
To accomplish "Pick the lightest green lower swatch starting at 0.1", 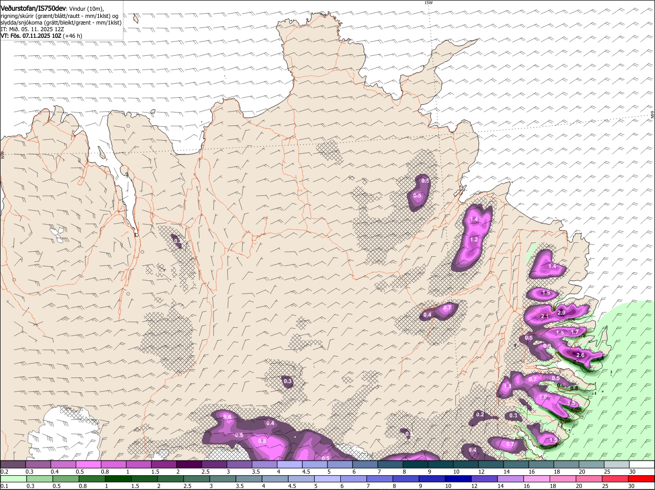I will pyautogui.click(x=13, y=479).
